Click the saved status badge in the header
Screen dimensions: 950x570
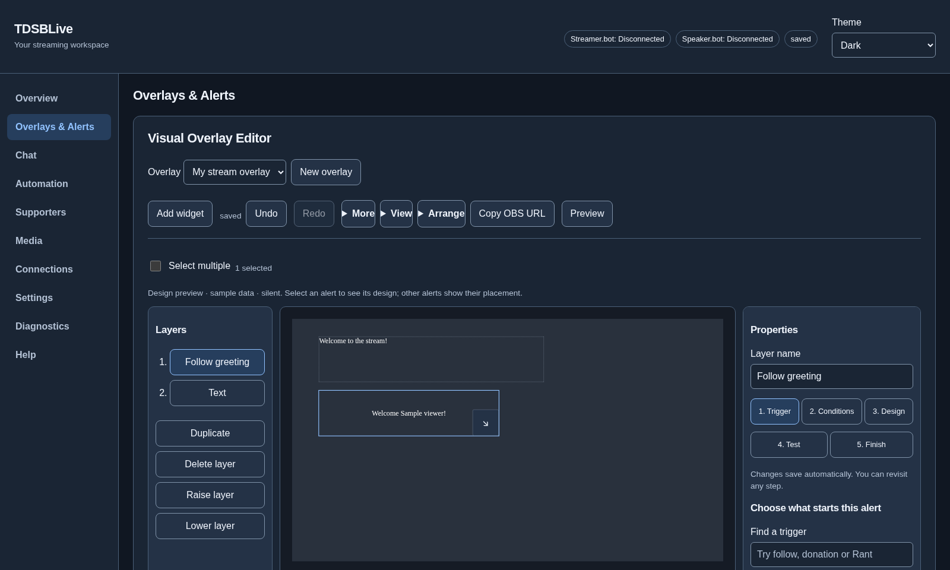[x=801, y=39]
